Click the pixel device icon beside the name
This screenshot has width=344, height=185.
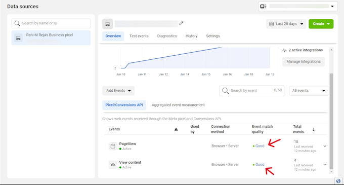[107, 24]
